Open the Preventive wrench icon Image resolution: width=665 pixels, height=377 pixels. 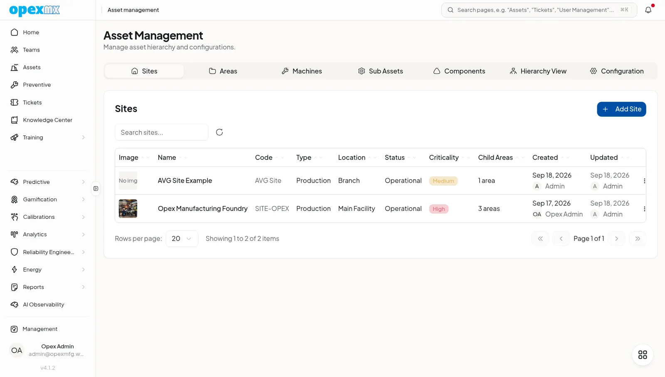click(x=15, y=85)
